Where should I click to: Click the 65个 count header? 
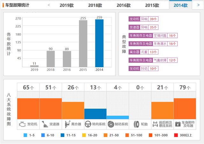tap(28, 87)
